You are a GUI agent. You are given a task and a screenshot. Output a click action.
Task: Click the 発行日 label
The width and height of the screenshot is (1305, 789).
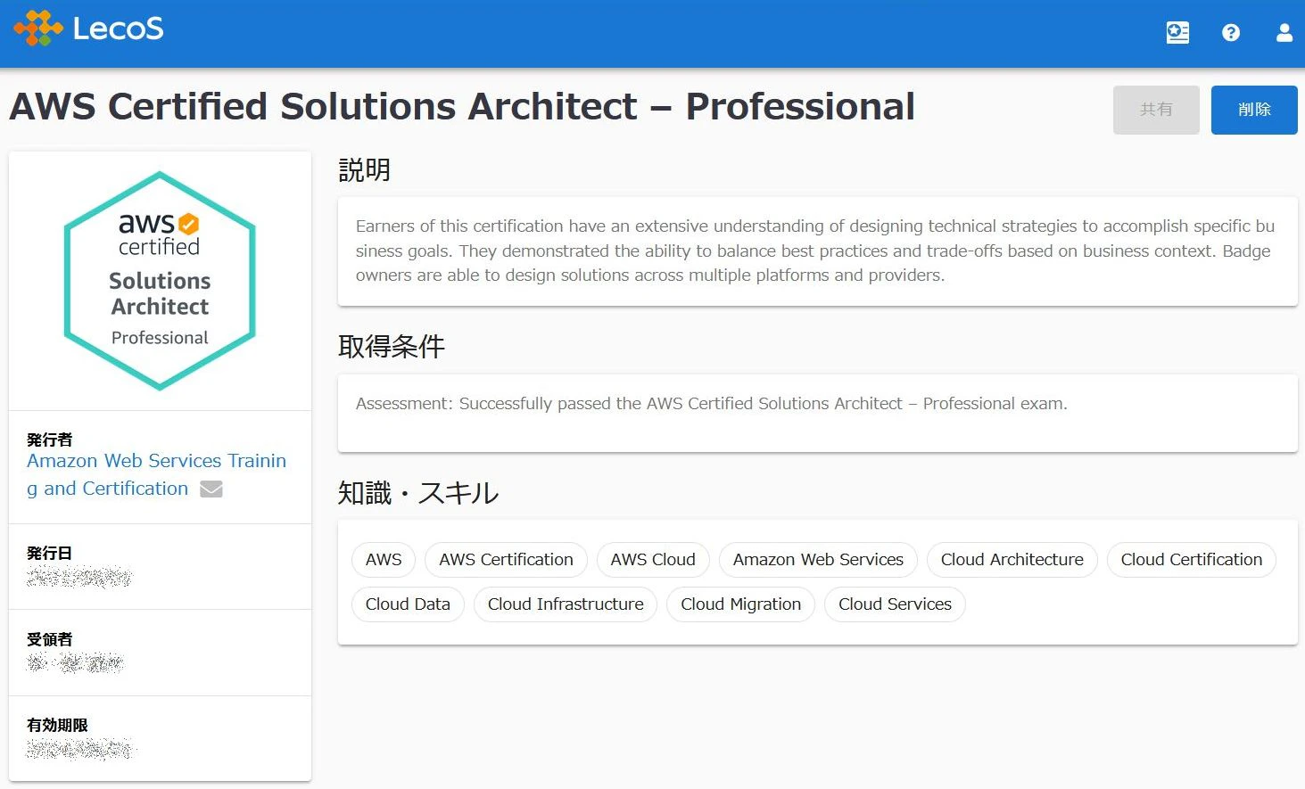tap(50, 553)
